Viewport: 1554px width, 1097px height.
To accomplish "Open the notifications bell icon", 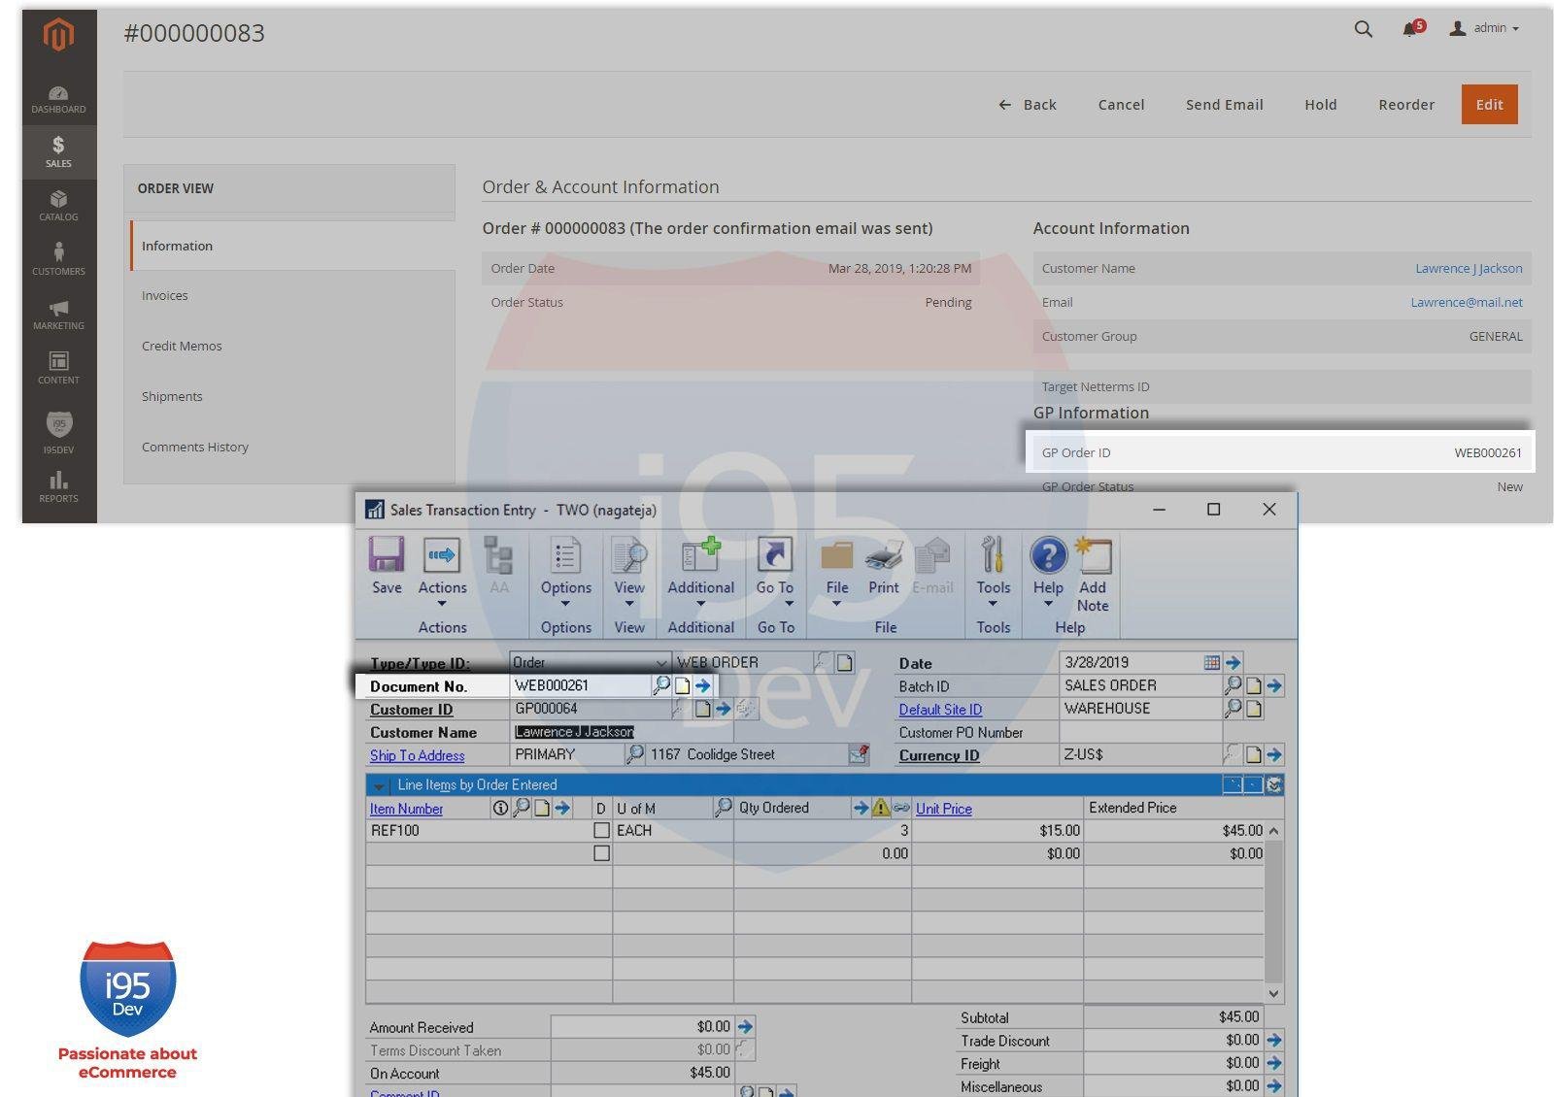I will tap(1410, 29).
